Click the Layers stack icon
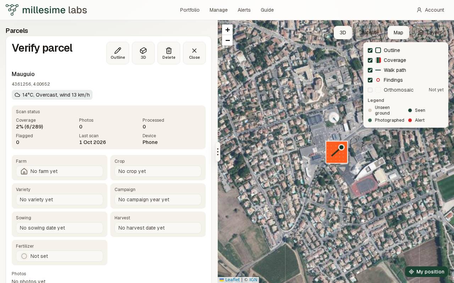Image resolution: width=454 pixels, height=283 pixels. [421, 33]
